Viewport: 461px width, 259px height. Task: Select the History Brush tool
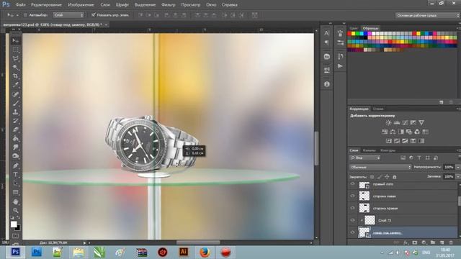point(16,121)
